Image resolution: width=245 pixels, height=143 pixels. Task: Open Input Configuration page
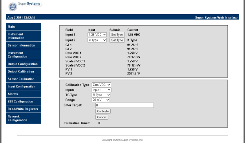pos(24,86)
